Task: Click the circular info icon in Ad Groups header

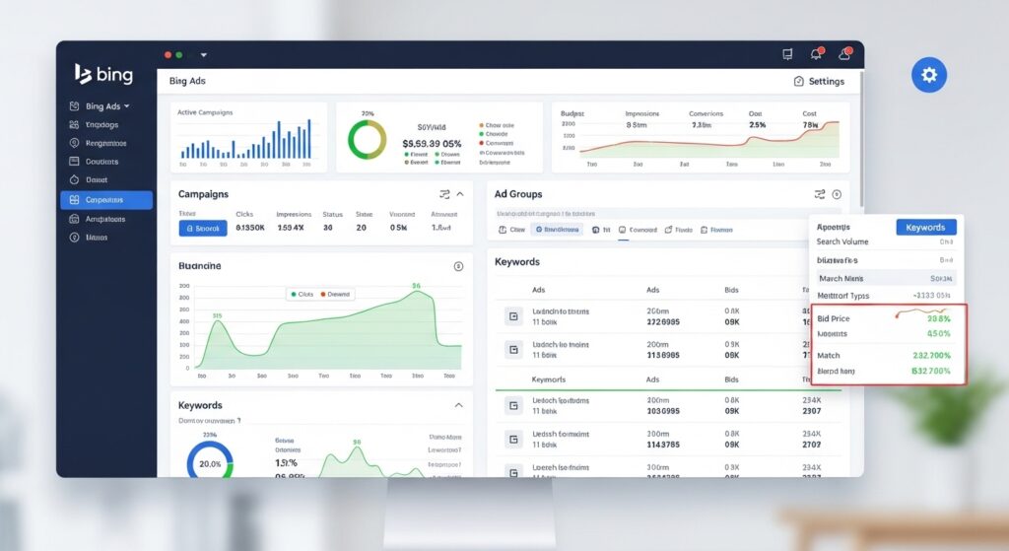Action: [837, 194]
